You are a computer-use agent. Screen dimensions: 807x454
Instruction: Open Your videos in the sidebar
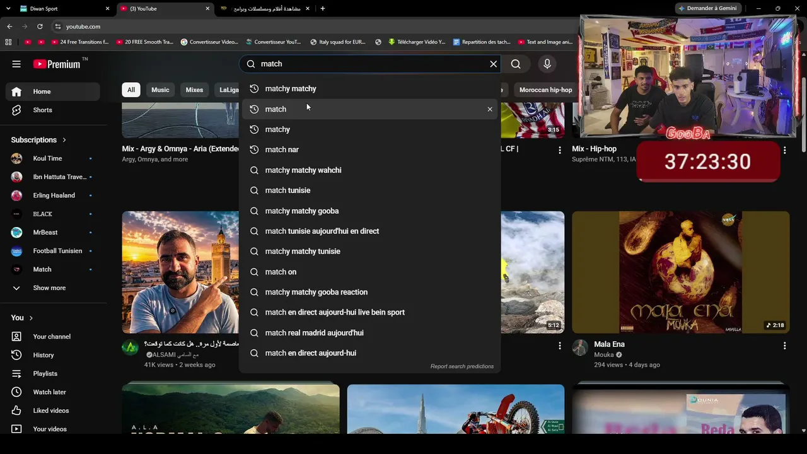point(53,429)
